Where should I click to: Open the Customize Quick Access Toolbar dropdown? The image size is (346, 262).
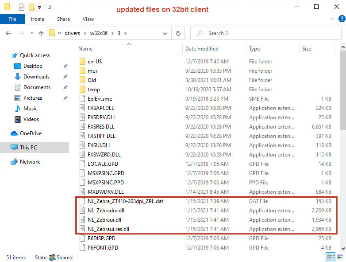point(40,7)
